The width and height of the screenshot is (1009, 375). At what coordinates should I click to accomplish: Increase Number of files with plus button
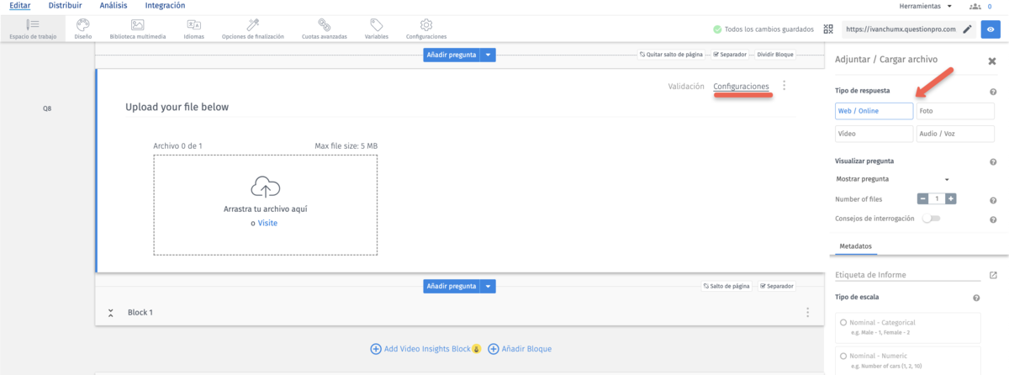coord(951,199)
